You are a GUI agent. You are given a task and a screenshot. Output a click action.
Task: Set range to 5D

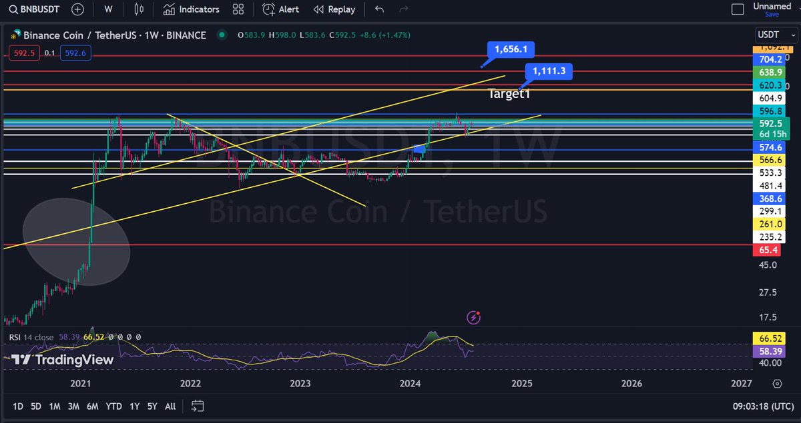point(36,406)
